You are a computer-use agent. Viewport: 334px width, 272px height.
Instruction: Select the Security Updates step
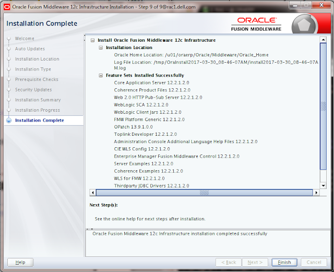pyautogui.click(x=33, y=89)
